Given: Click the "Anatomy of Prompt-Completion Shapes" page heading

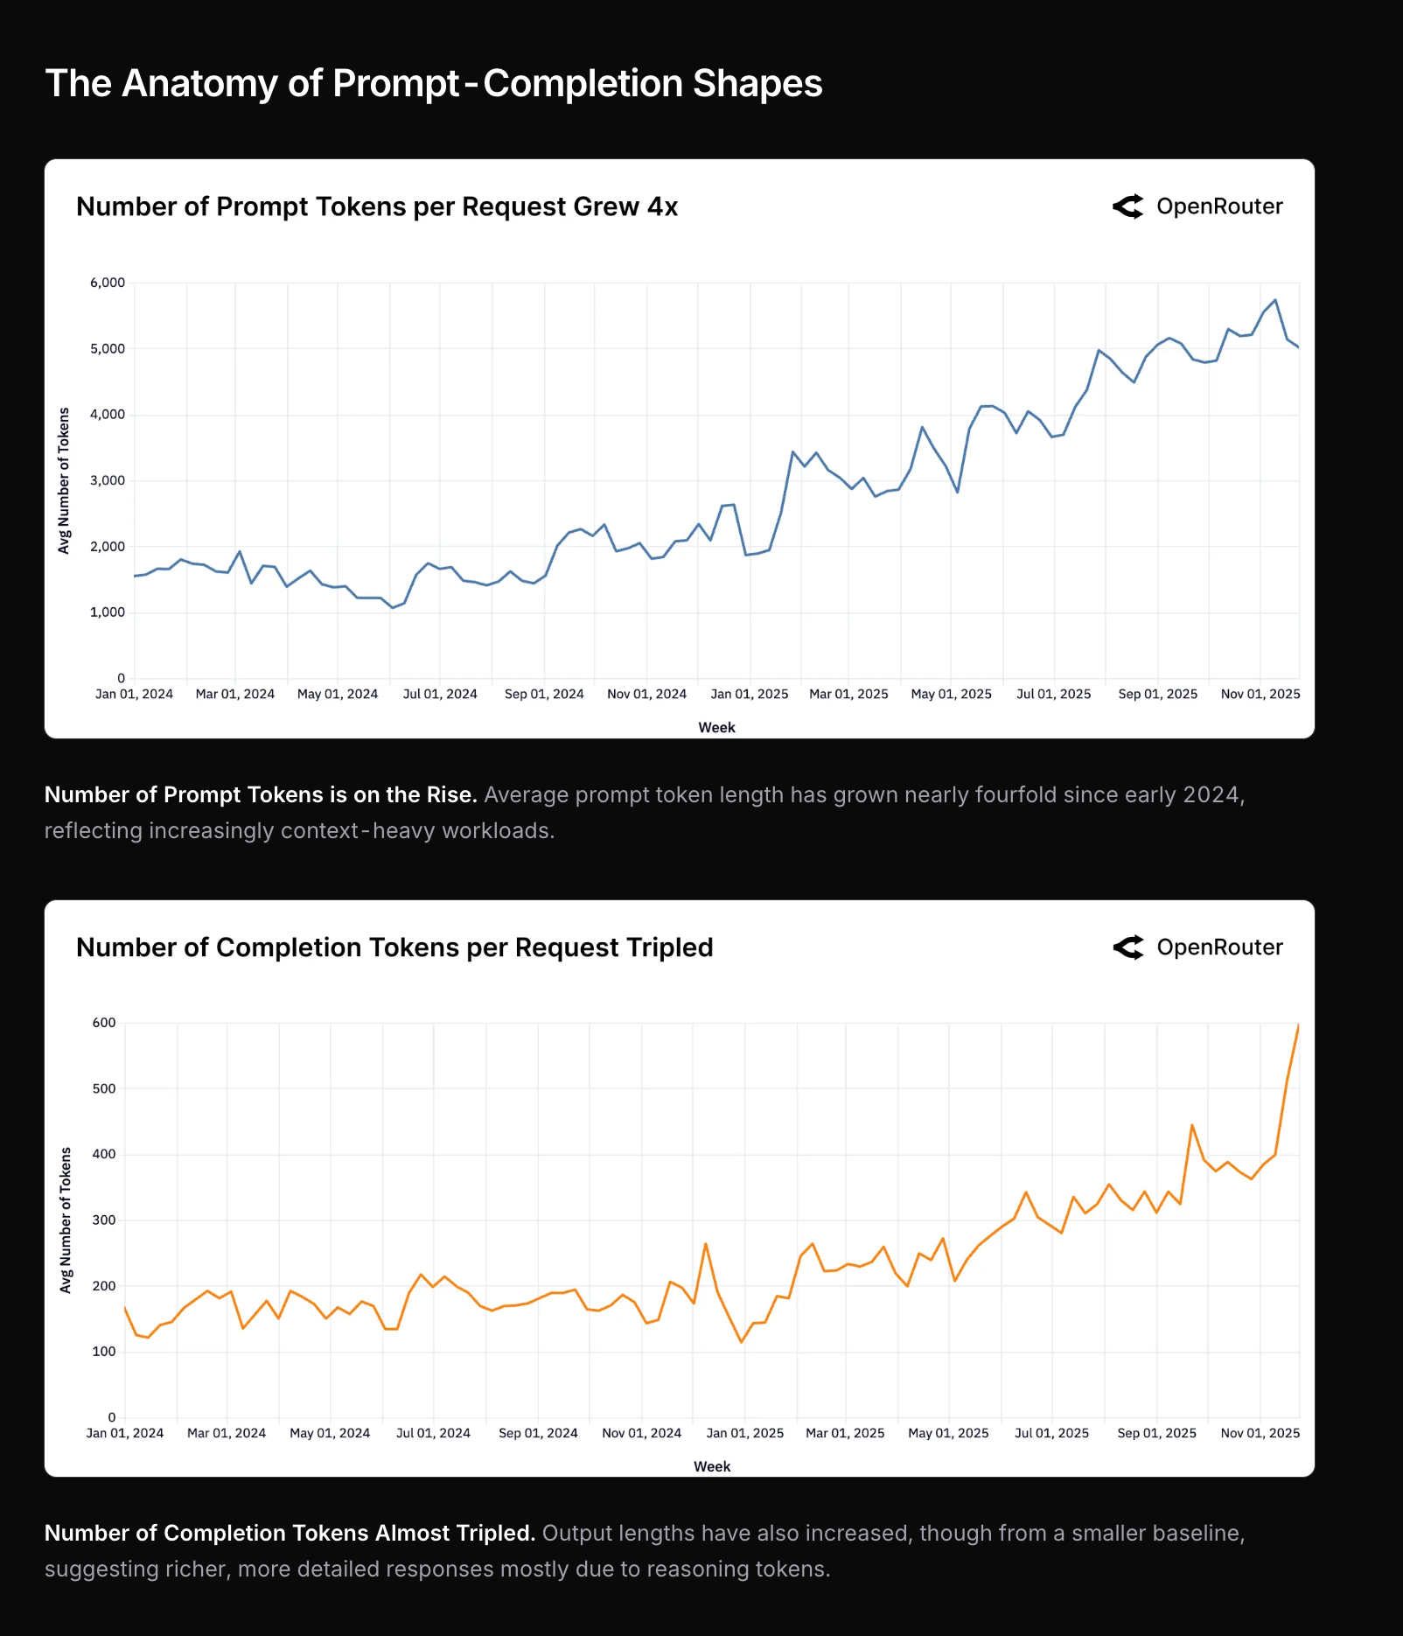Looking at the screenshot, I should 433,84.
